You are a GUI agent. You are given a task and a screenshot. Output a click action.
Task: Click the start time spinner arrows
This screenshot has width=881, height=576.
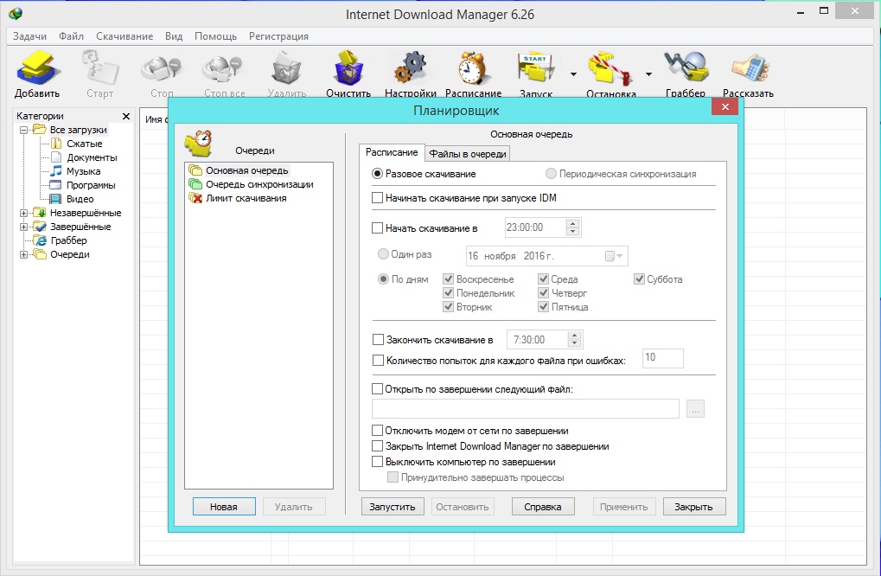point(572,228)
